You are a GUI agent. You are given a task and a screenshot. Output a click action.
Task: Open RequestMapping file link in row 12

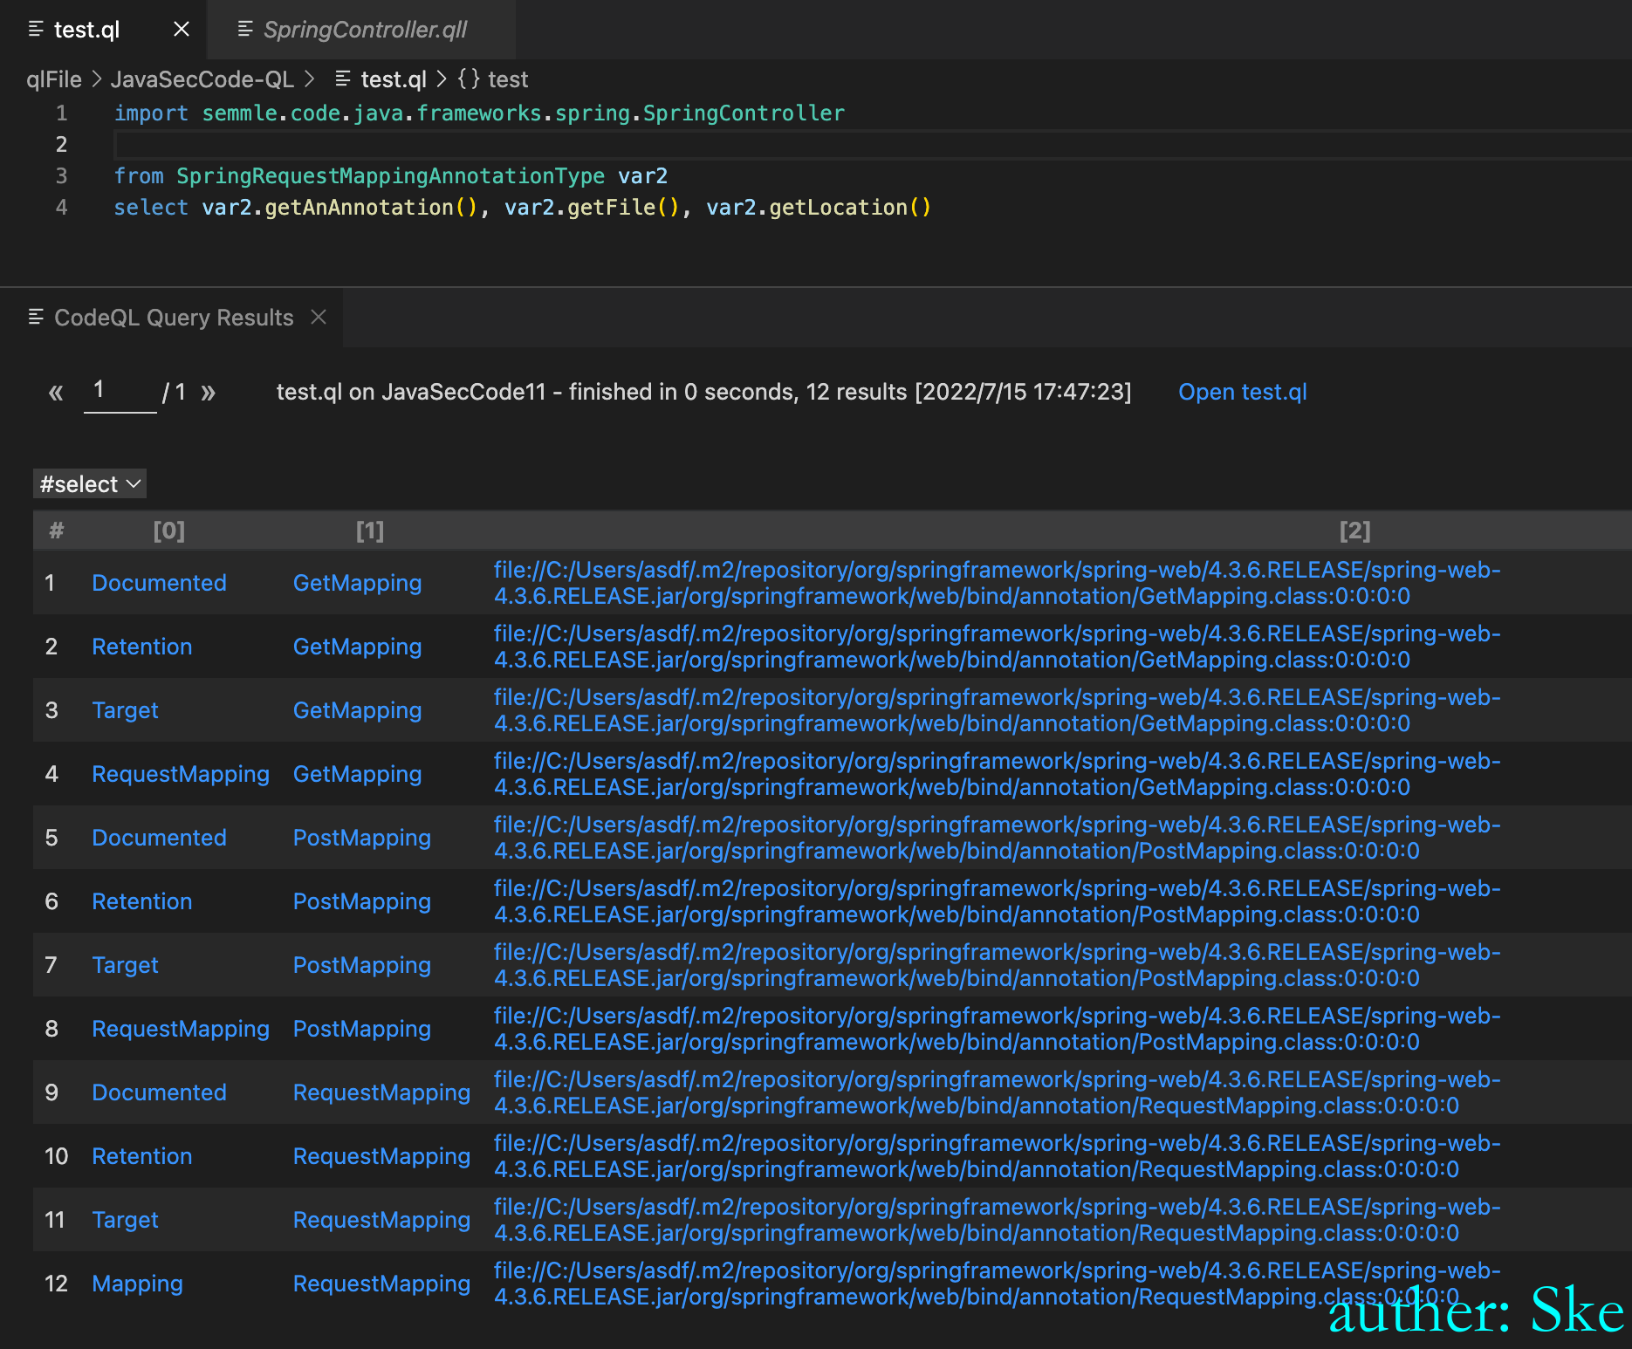point(381,1284)
